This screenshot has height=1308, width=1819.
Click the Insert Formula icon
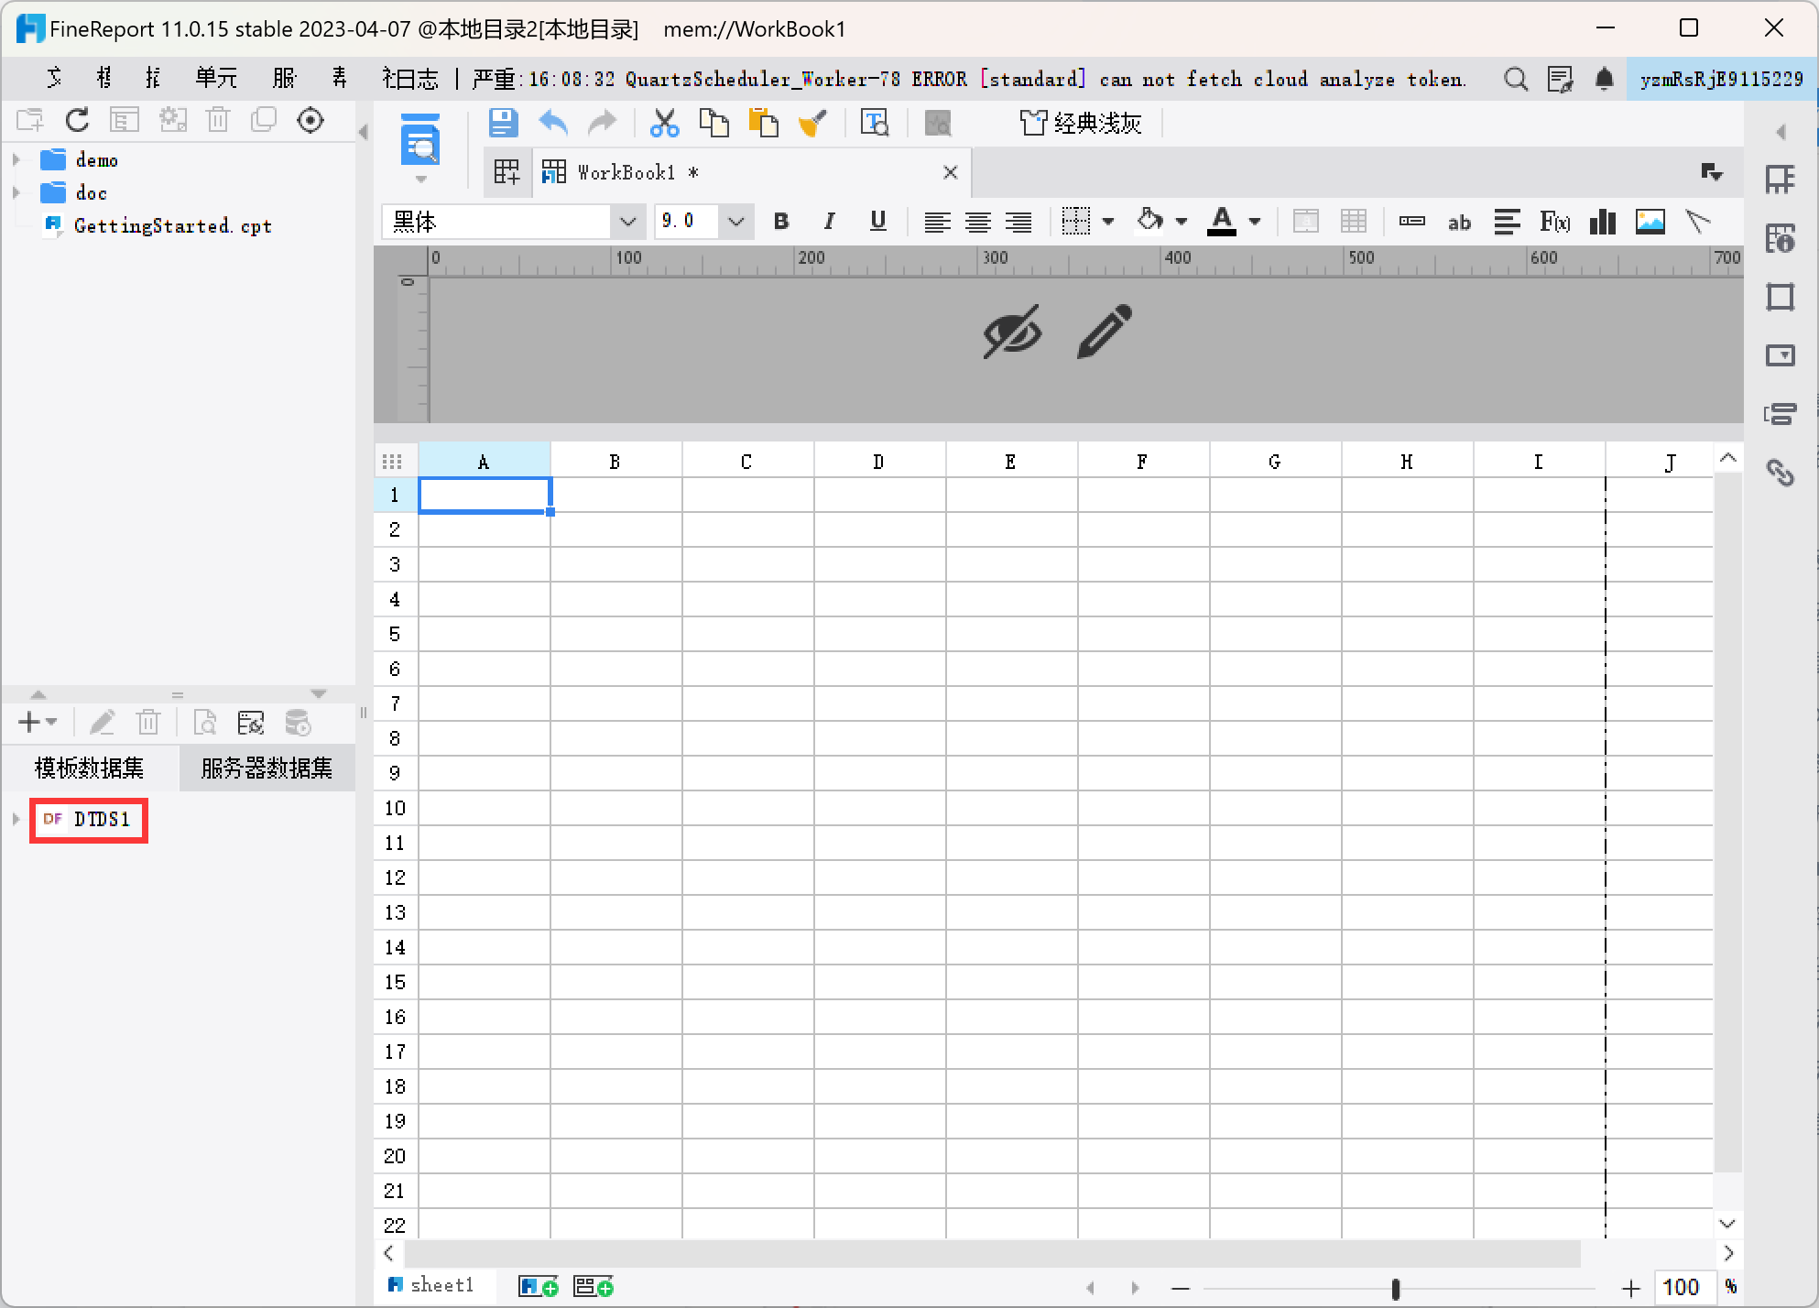click(x=1554, y=222)
